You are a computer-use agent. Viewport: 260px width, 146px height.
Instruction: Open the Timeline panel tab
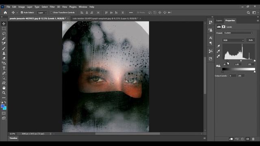(x=13, y=138)
